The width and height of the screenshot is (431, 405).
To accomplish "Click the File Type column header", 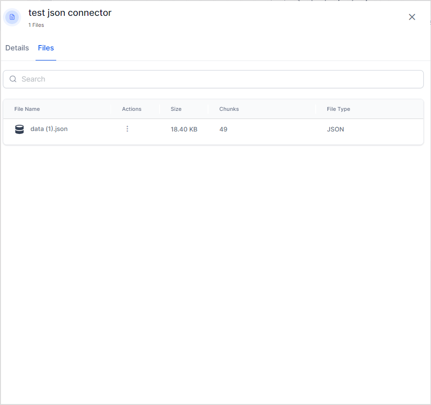I will [338, 109].
